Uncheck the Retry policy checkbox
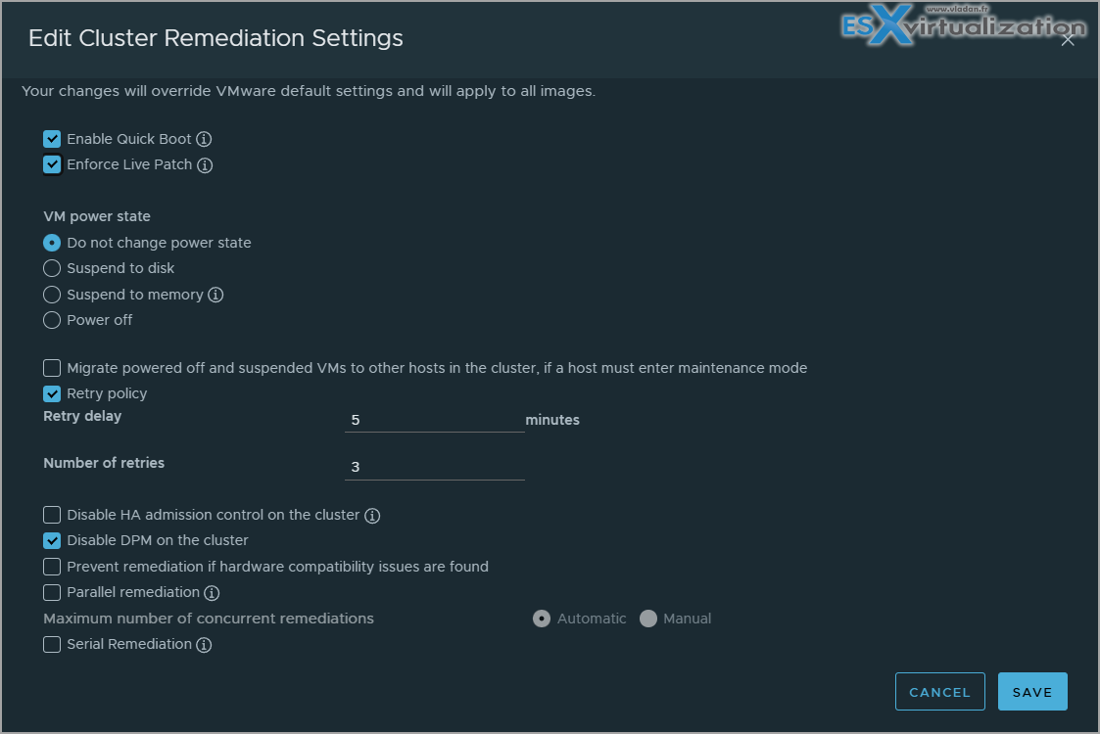 [52, 394]
